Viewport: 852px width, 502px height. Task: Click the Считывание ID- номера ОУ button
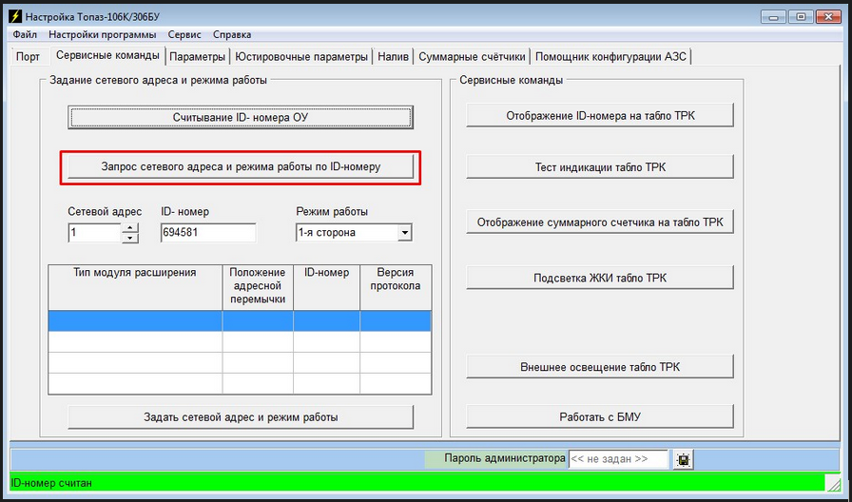[x=241, y=117]
